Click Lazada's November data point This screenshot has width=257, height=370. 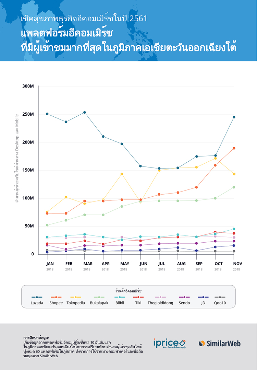pyautogui.click(x=234, y=117)
